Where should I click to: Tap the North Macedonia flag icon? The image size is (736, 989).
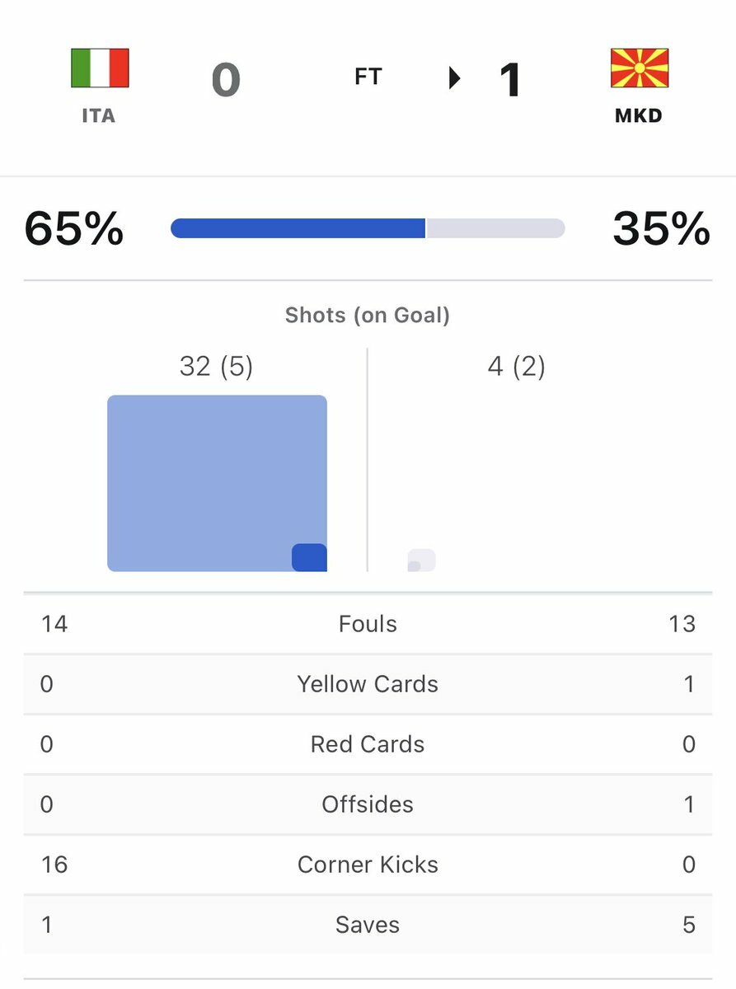[x=639, y=68]
